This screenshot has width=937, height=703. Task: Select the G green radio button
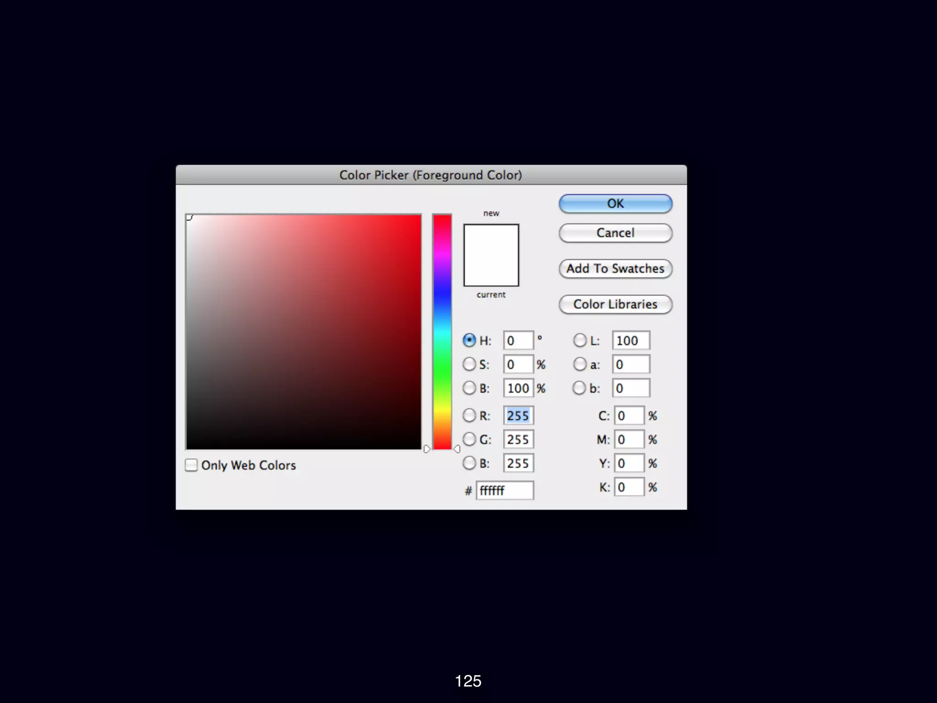469,439
